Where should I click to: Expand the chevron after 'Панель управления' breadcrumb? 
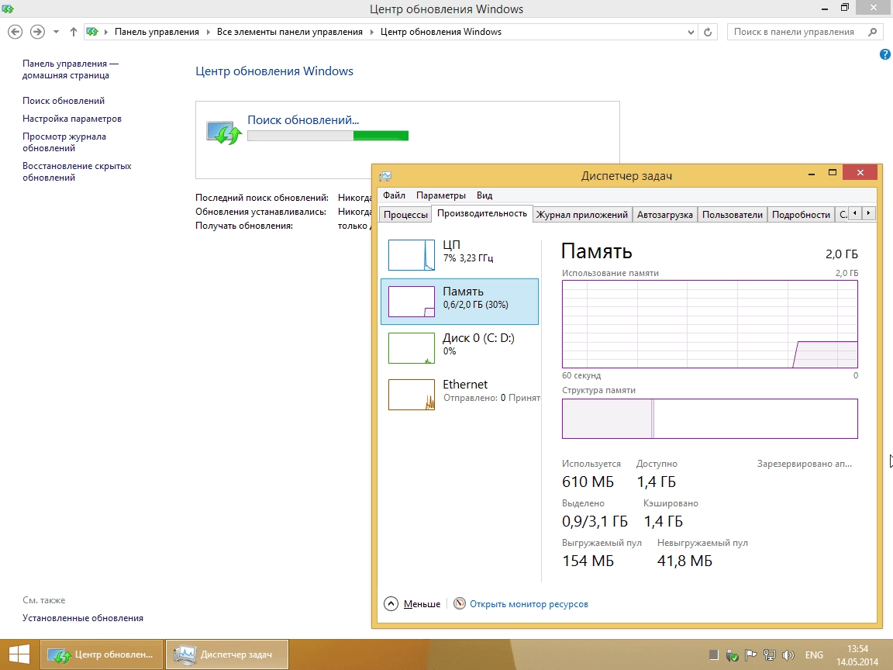(208, 32)
